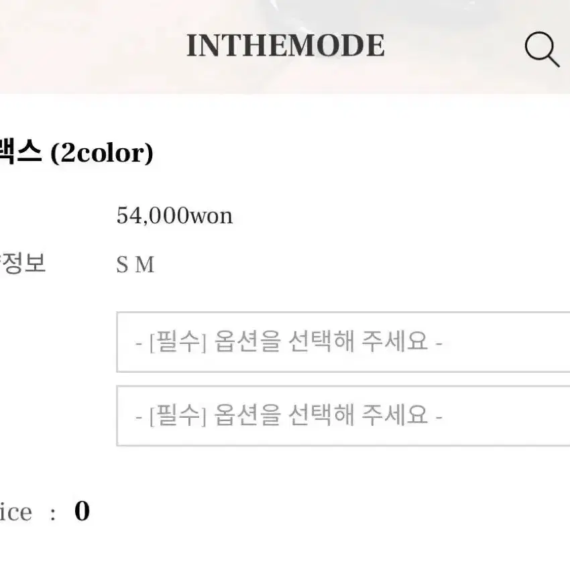This screenshot has height=570, width=570.
Task: Click the banner between logo and search icon
Action: (x=455, y=46)
